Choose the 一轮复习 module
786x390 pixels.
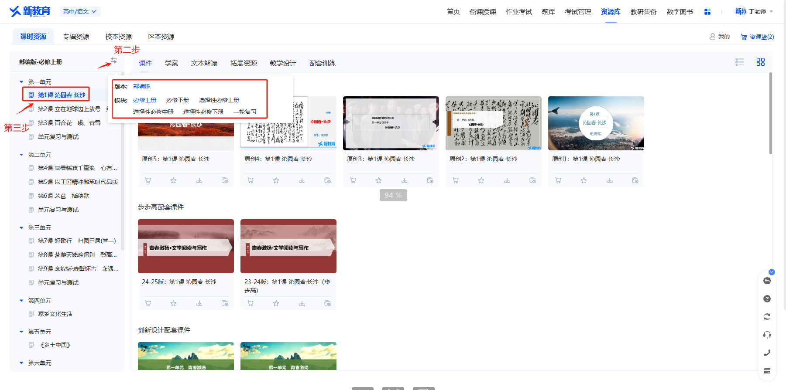(245, 112)
